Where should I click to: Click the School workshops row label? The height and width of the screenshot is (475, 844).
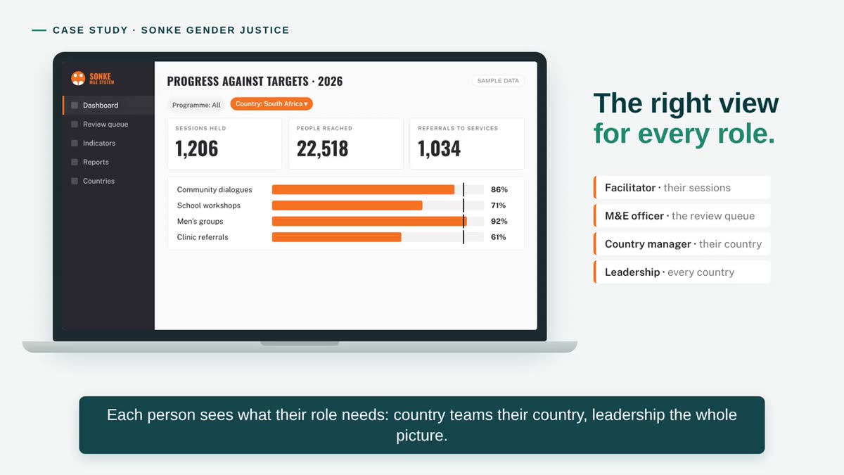pyautogui.click(x=209, y=205)
